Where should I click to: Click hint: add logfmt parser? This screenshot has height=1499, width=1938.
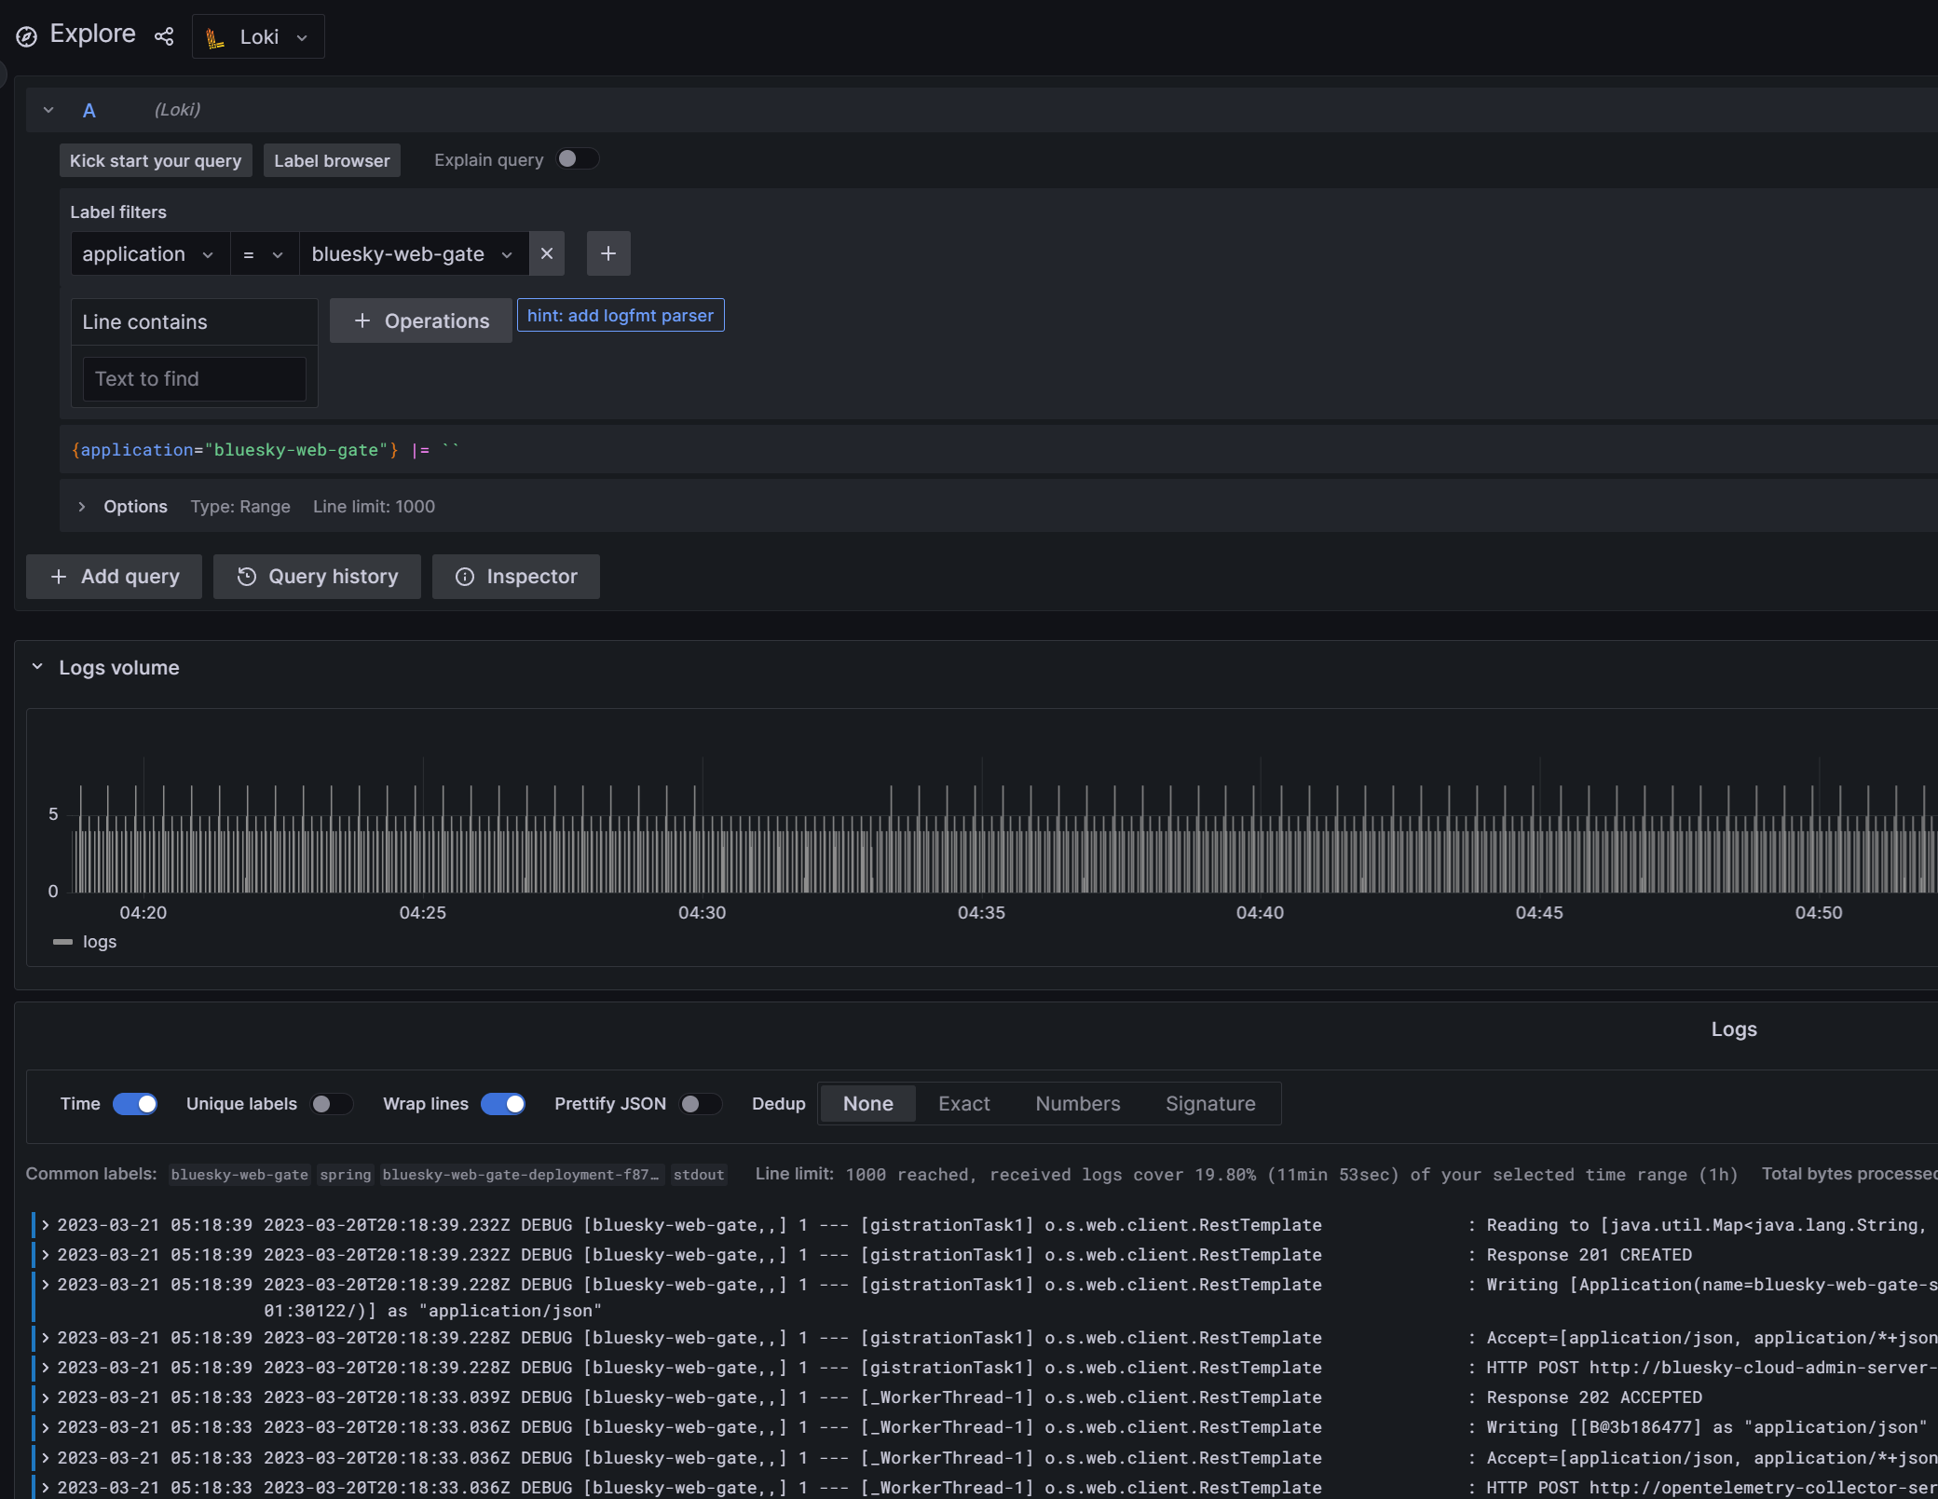621,315
